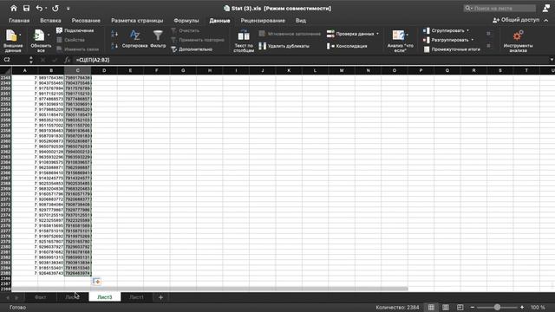Open the Разметка страницы tab

pos(137,21)
